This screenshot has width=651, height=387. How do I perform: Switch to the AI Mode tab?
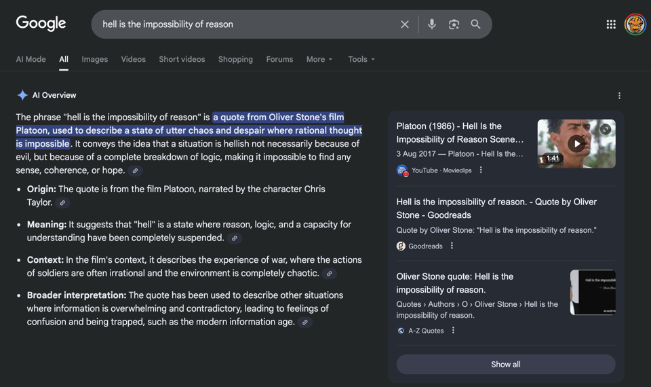31,59
